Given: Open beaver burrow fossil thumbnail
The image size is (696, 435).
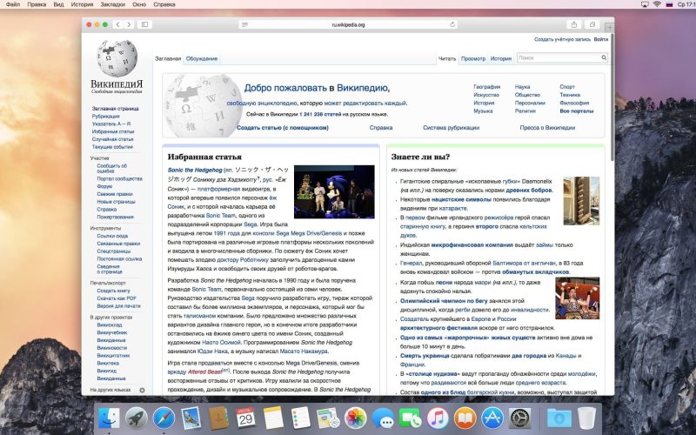Looking at the screenshot, I should [581, 201].
